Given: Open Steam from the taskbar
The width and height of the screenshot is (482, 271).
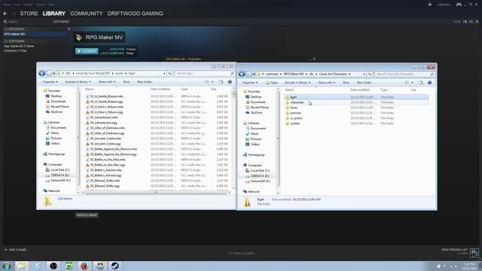Looking at the screenshot, I should pos(115,266).
